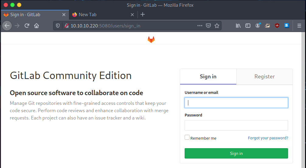This screenshot has height=168, width=306.
Task: Submit with the green Sign in button
Action: click(x=236, y=153)
